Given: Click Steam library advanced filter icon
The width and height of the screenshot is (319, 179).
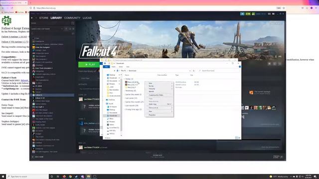Looking at the screenshot, I should (x=73, y=33).
